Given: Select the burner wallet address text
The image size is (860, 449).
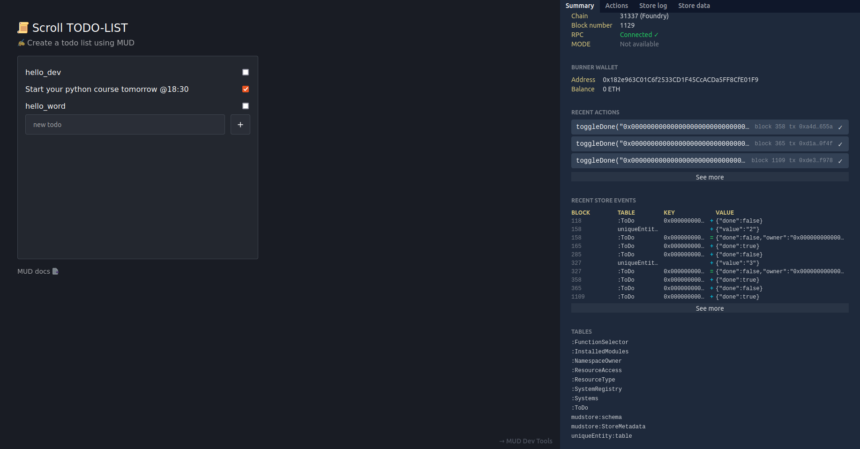Looking at the screenshot, I should [681, 80].
